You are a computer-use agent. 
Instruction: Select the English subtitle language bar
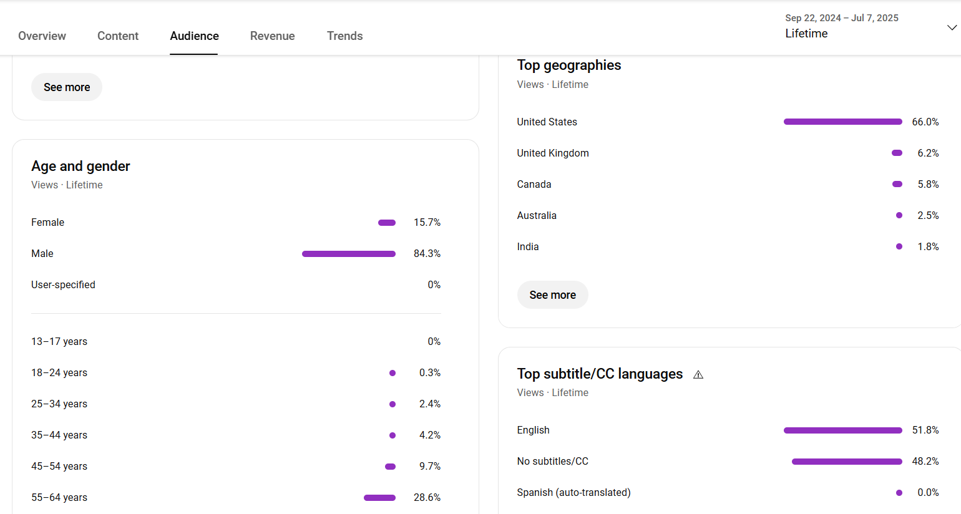click(842, 430)
